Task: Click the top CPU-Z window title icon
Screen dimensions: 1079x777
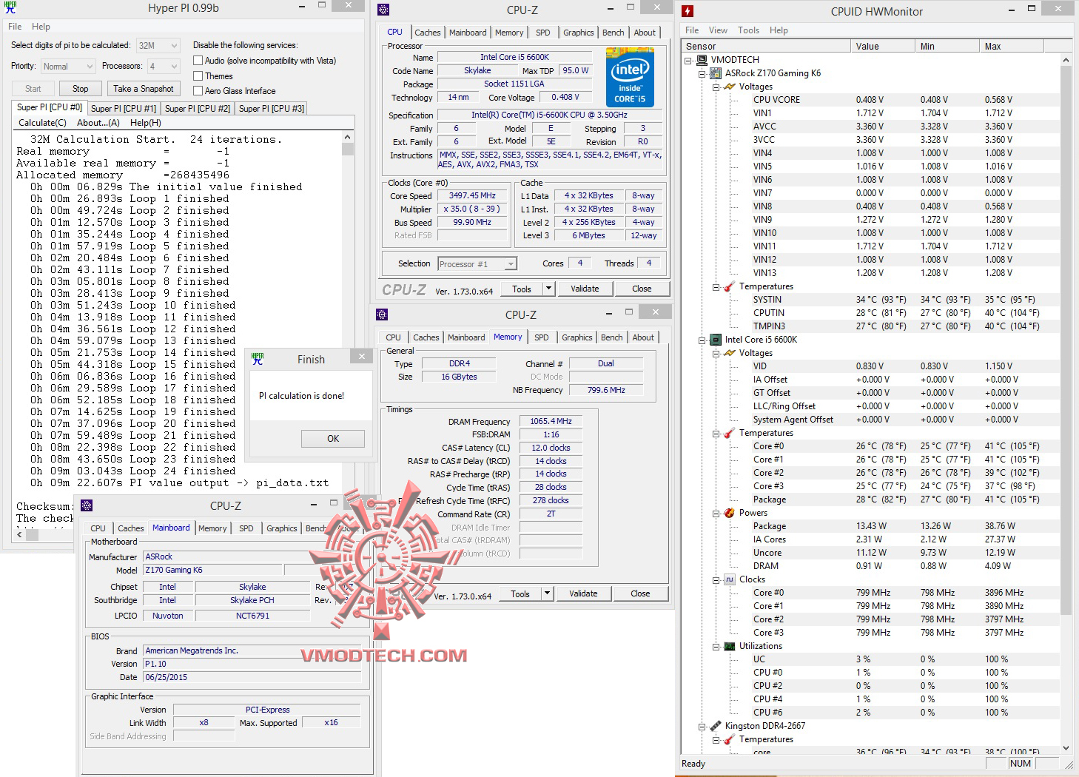Action: coord(383,10)
